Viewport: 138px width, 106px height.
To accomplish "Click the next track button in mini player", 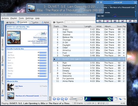I will [130, 21].
